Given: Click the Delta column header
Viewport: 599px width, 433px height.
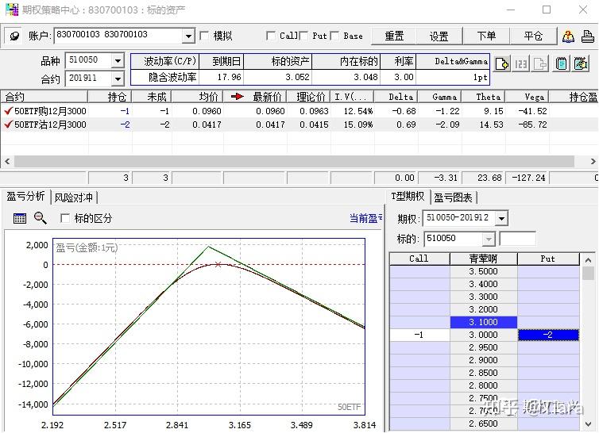Looking at the screenshot, I should point(396,97).
